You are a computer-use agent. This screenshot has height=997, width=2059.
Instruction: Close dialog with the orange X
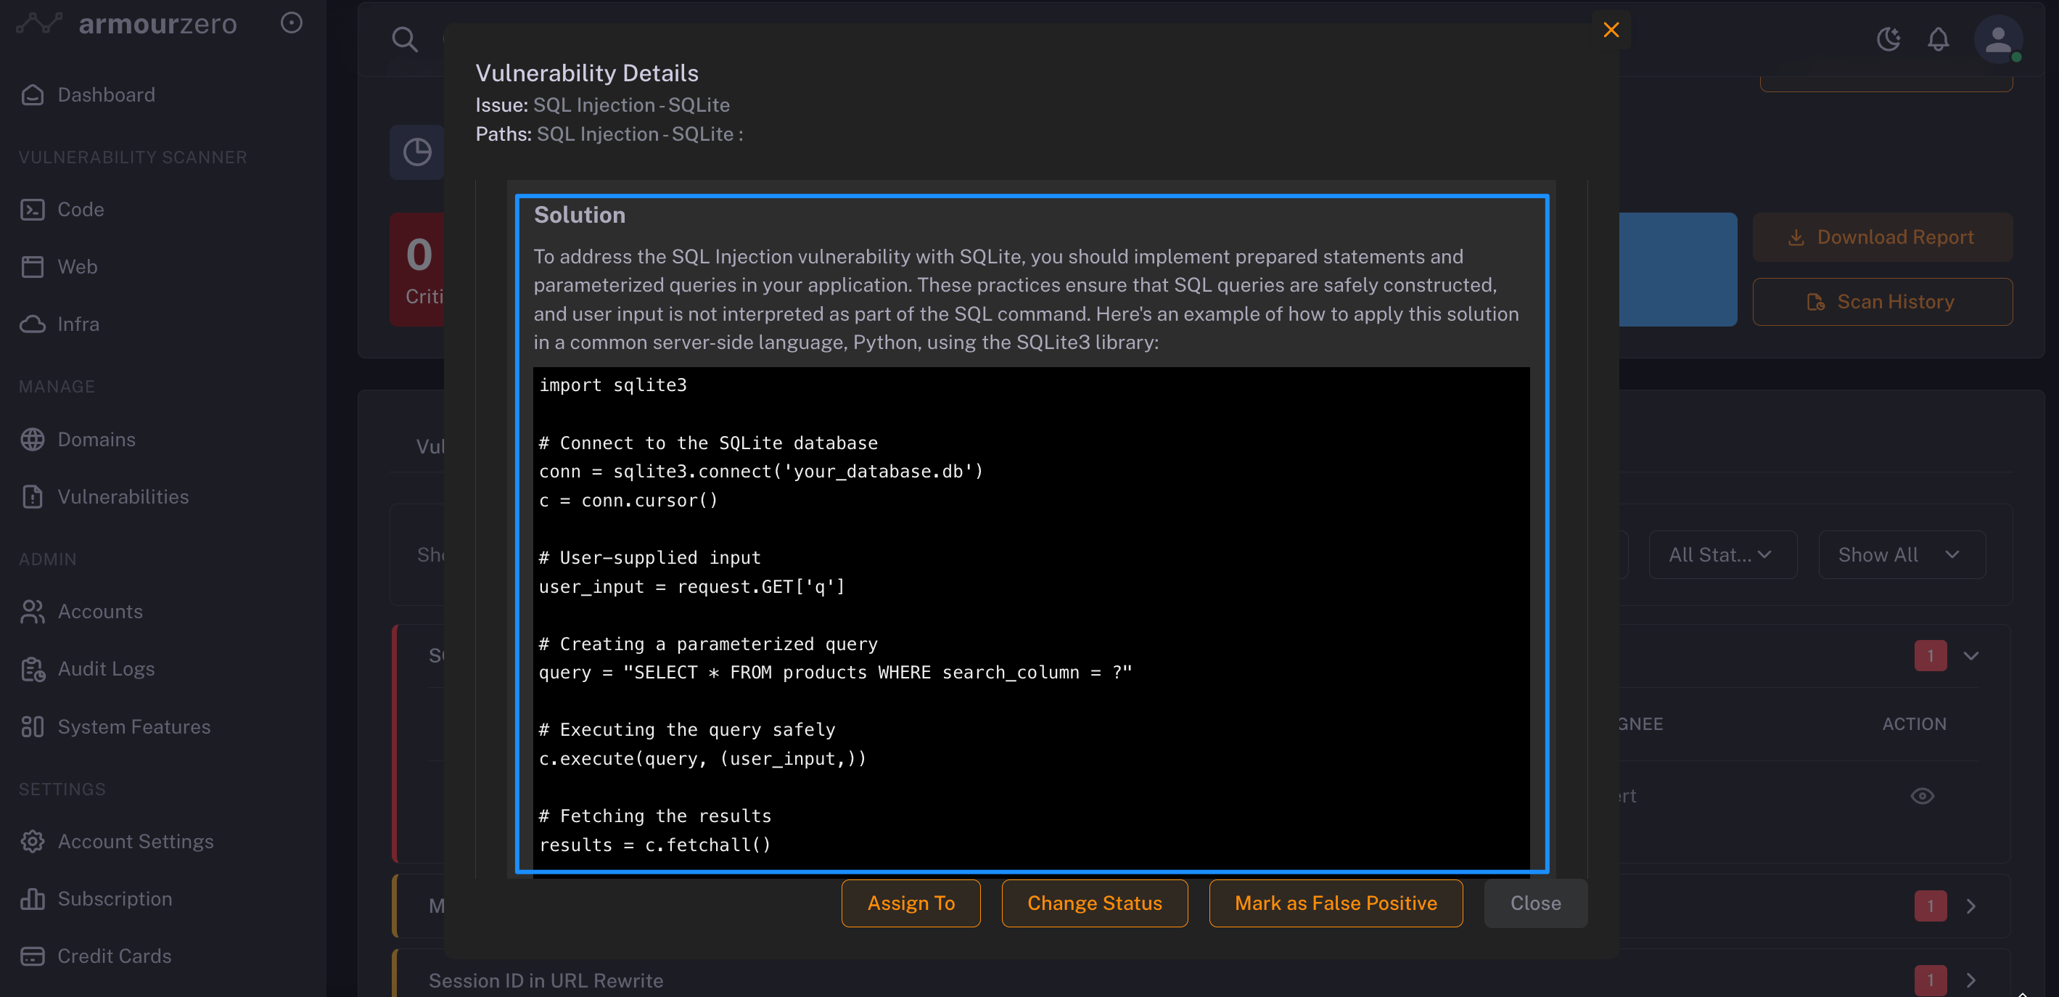[1611, 30]
